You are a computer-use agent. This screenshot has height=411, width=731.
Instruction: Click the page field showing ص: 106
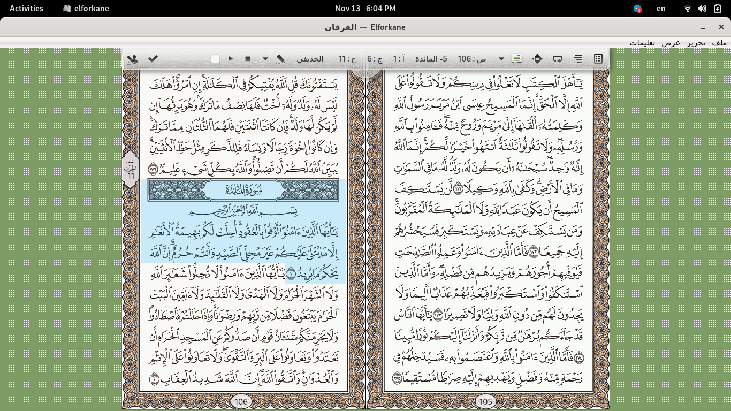pyautogui.click(x=472, y=59)
